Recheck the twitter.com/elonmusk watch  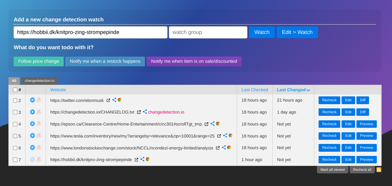point(329,100)
